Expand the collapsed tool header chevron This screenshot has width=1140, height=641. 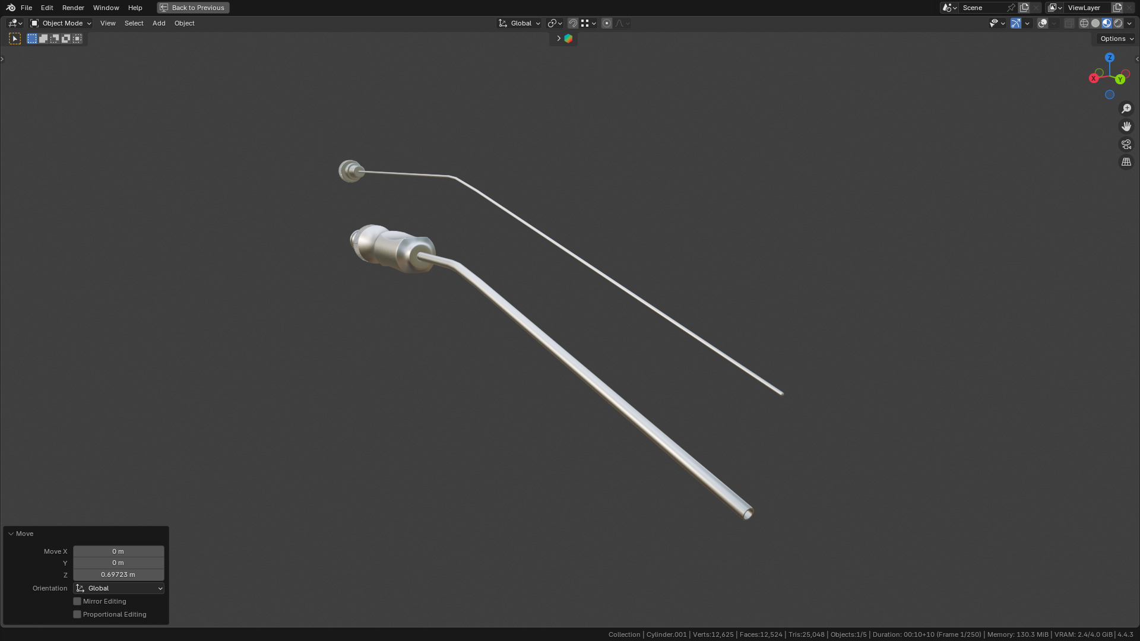pyautogui.click(x=558, y=39)
